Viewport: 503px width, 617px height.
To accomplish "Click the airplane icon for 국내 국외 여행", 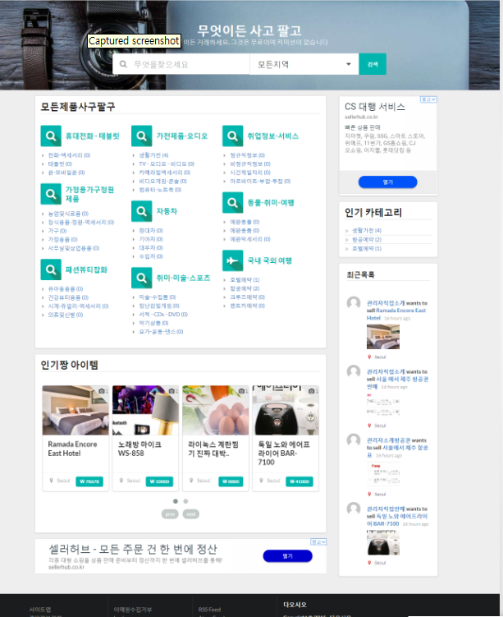I will 232,260.
